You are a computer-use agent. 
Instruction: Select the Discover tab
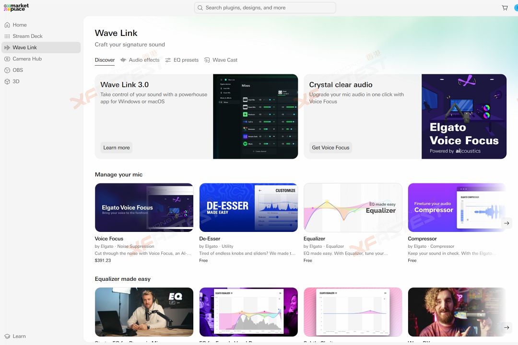(x=105, y=60)
